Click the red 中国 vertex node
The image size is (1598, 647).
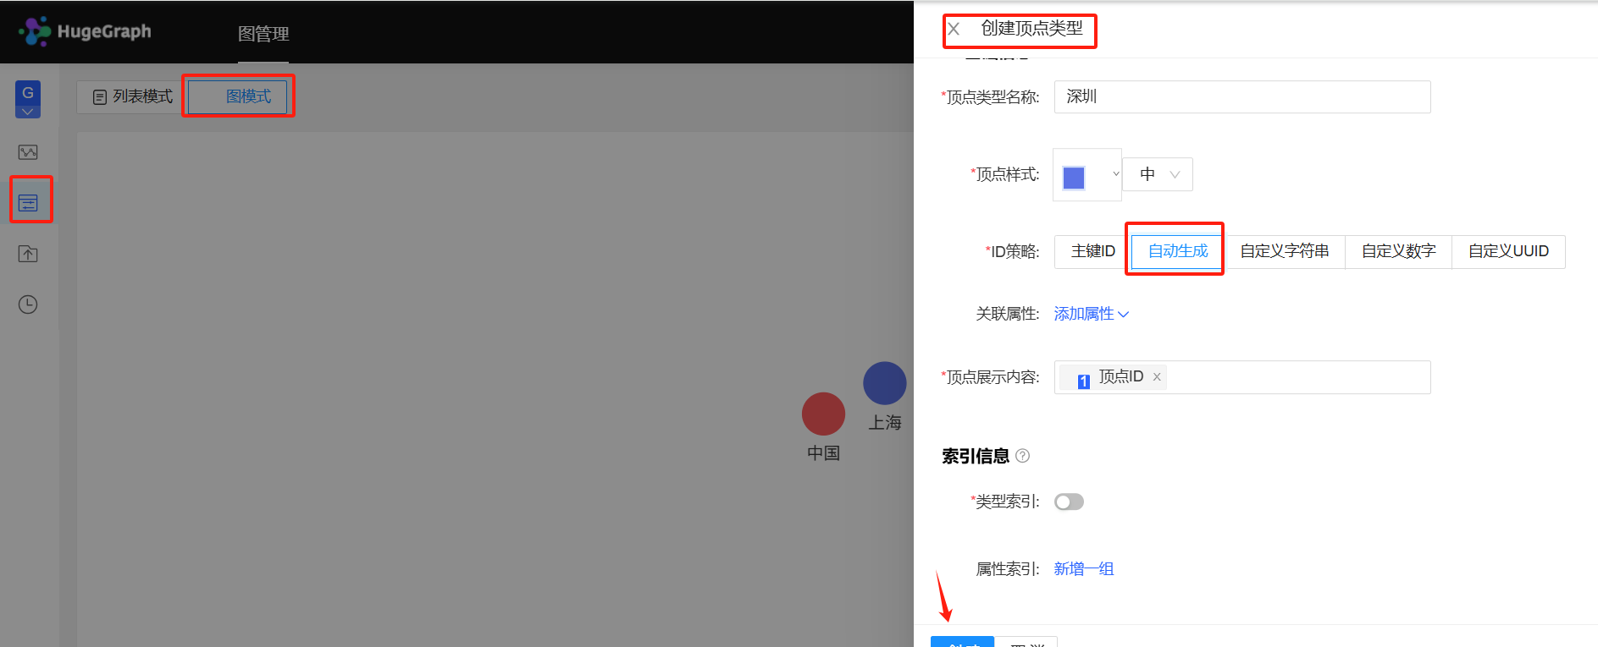pos(823,414)
